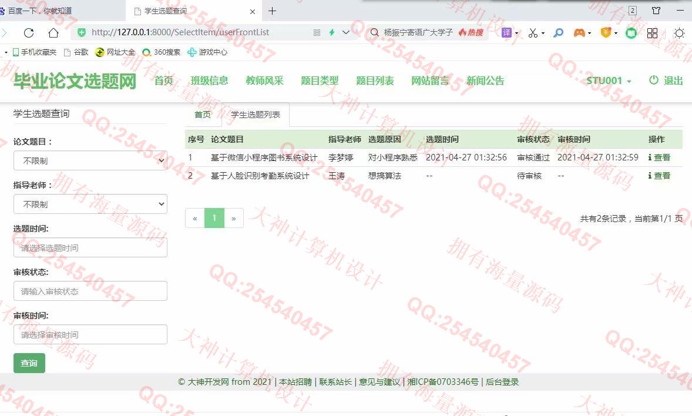Open the 论文题目 dropdown
692x416 pixels.
[x=90, y=161]
